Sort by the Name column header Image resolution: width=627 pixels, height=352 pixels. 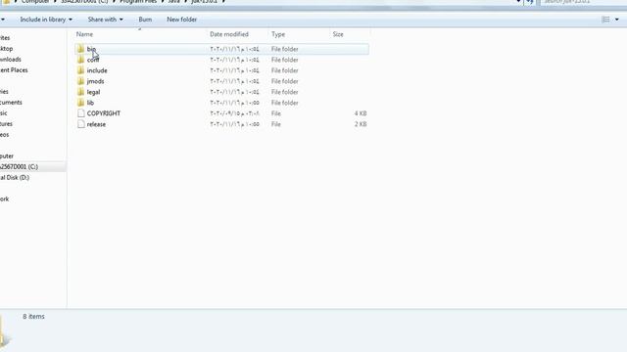[84, 34]
